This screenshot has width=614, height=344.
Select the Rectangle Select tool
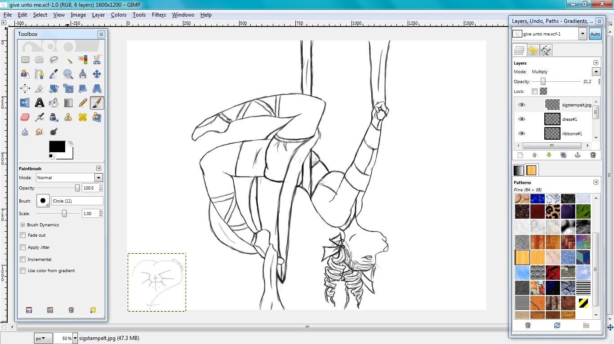tap(25, 60)
